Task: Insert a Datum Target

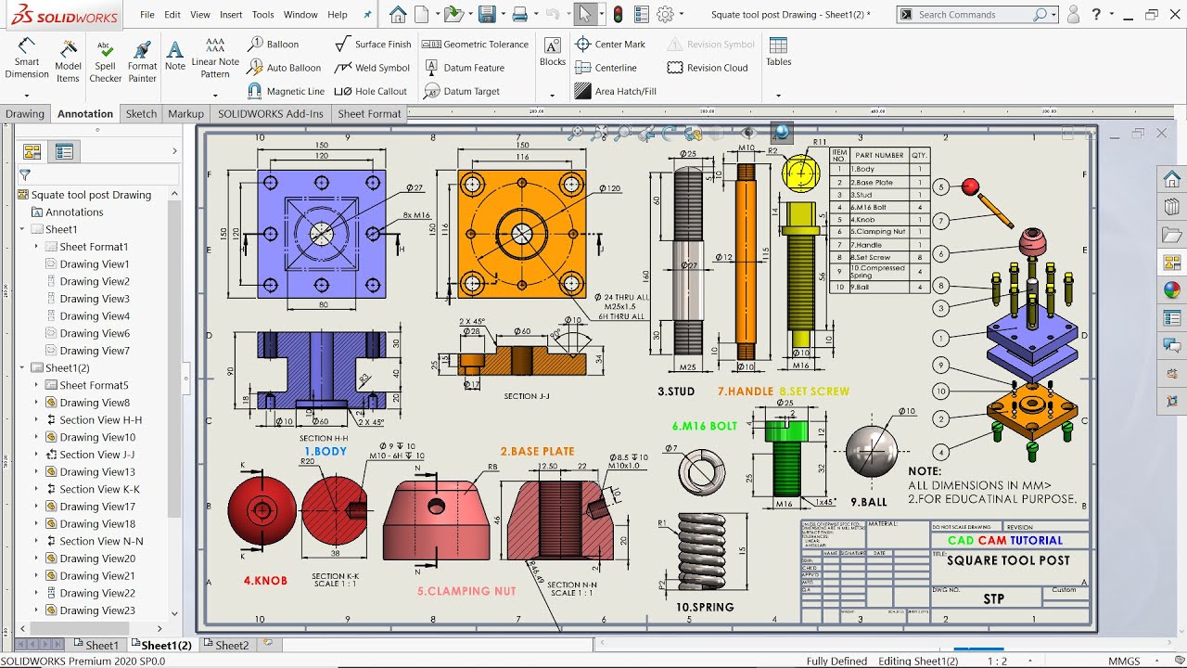Action: pyautogui.click(x=462, y=91)
